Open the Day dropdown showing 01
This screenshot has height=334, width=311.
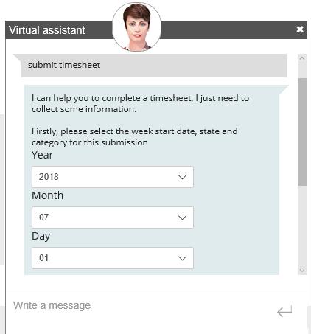[113, 258]
